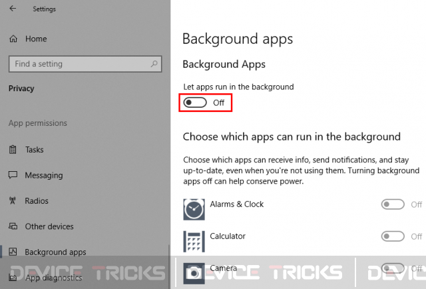Click the Tasks clipboard icon
The image size is (426, 289).
coord(13,150)
